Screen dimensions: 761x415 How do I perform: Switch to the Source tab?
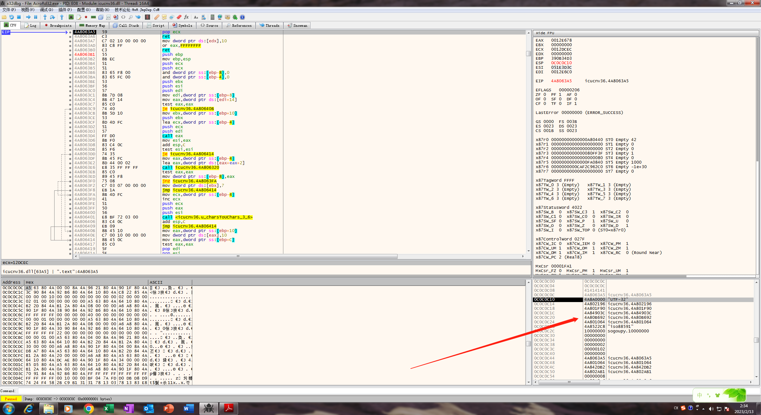(x=209, y=25)
